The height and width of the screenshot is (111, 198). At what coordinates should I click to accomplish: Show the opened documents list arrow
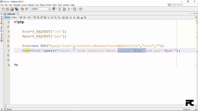coord(194,14)
